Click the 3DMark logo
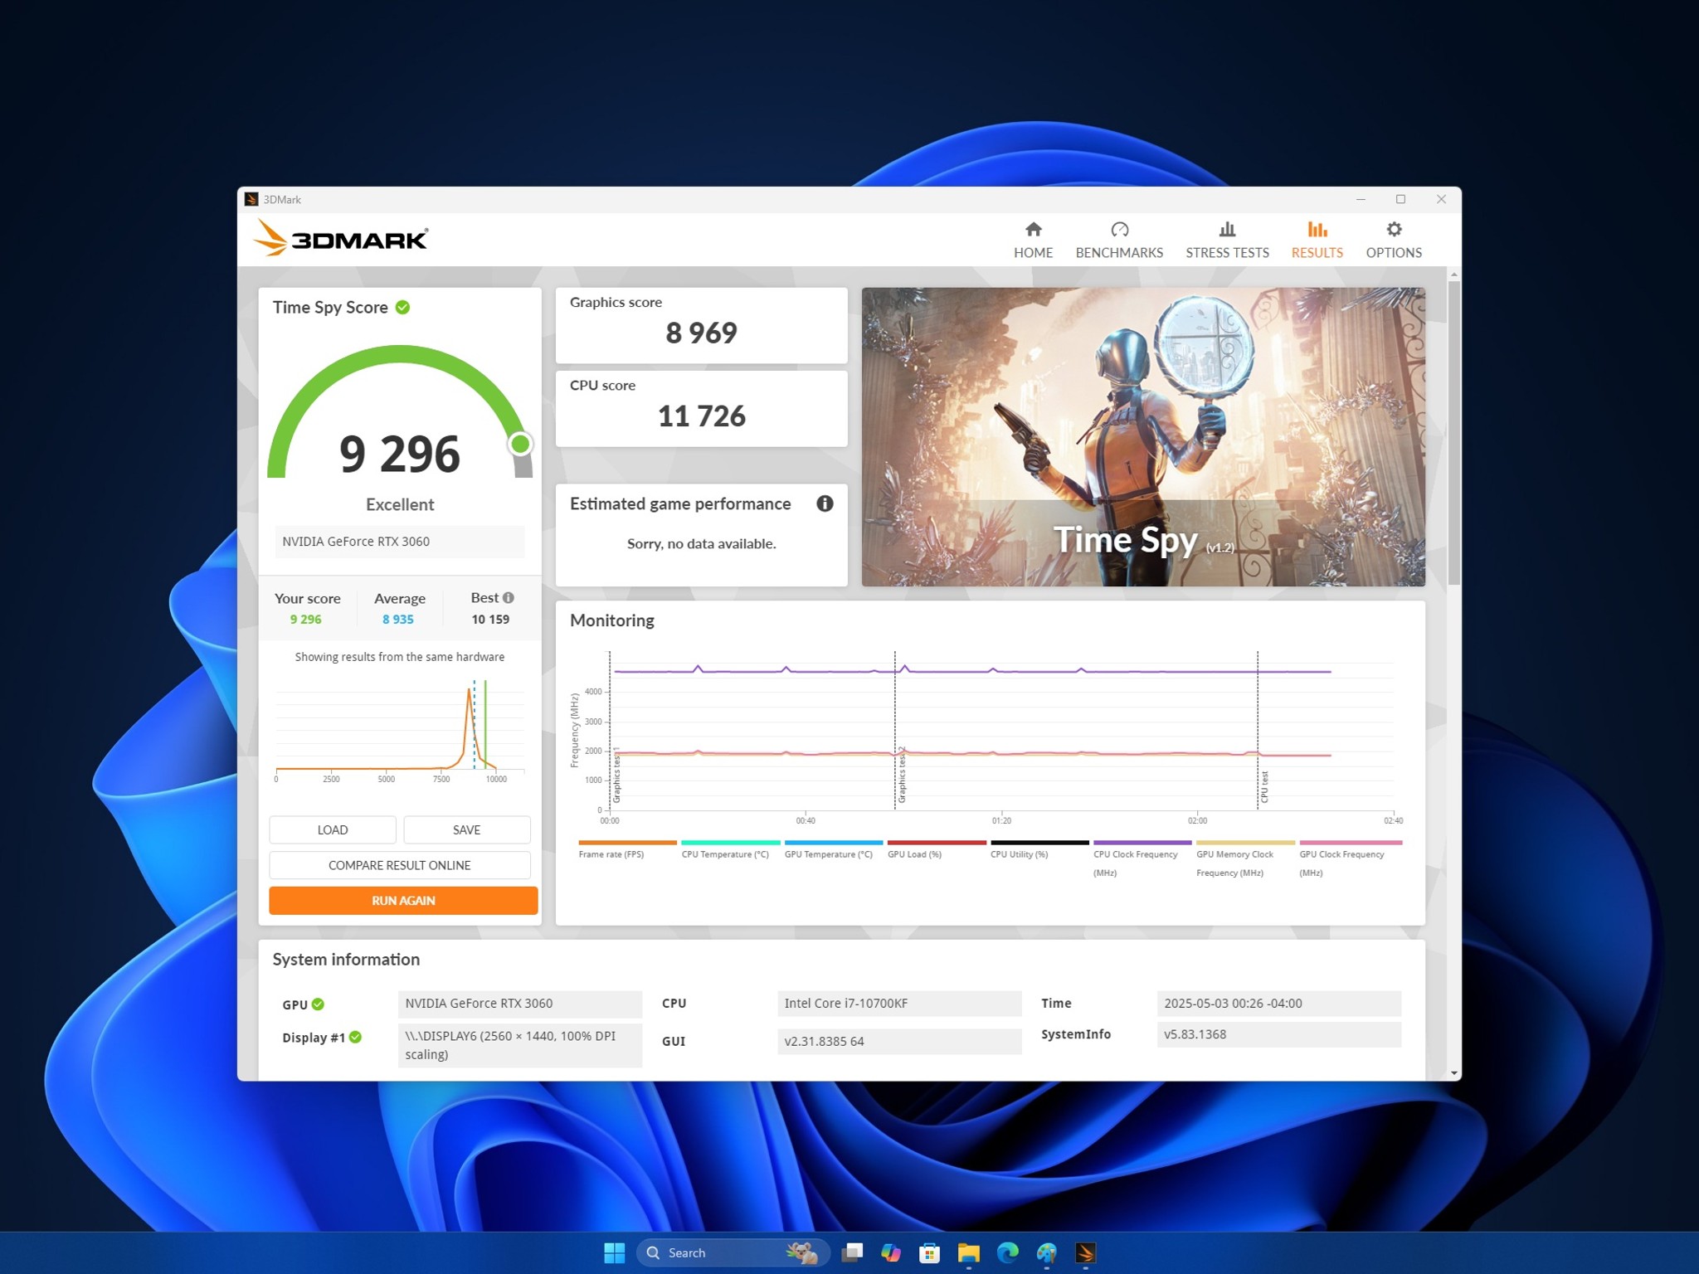Screen dimensions: 1699x1274 340,238
